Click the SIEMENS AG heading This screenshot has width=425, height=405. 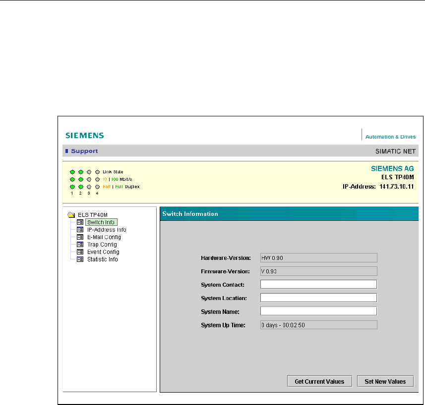click(392, 169)
